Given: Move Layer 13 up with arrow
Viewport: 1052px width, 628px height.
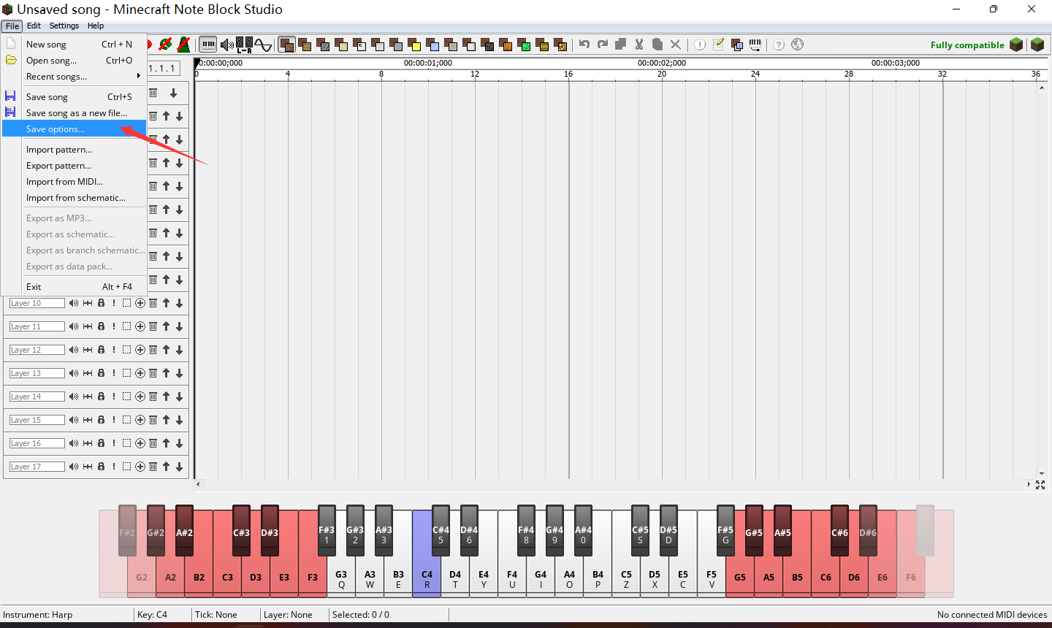Looking at the screenshot, I should tap(167, 373).
